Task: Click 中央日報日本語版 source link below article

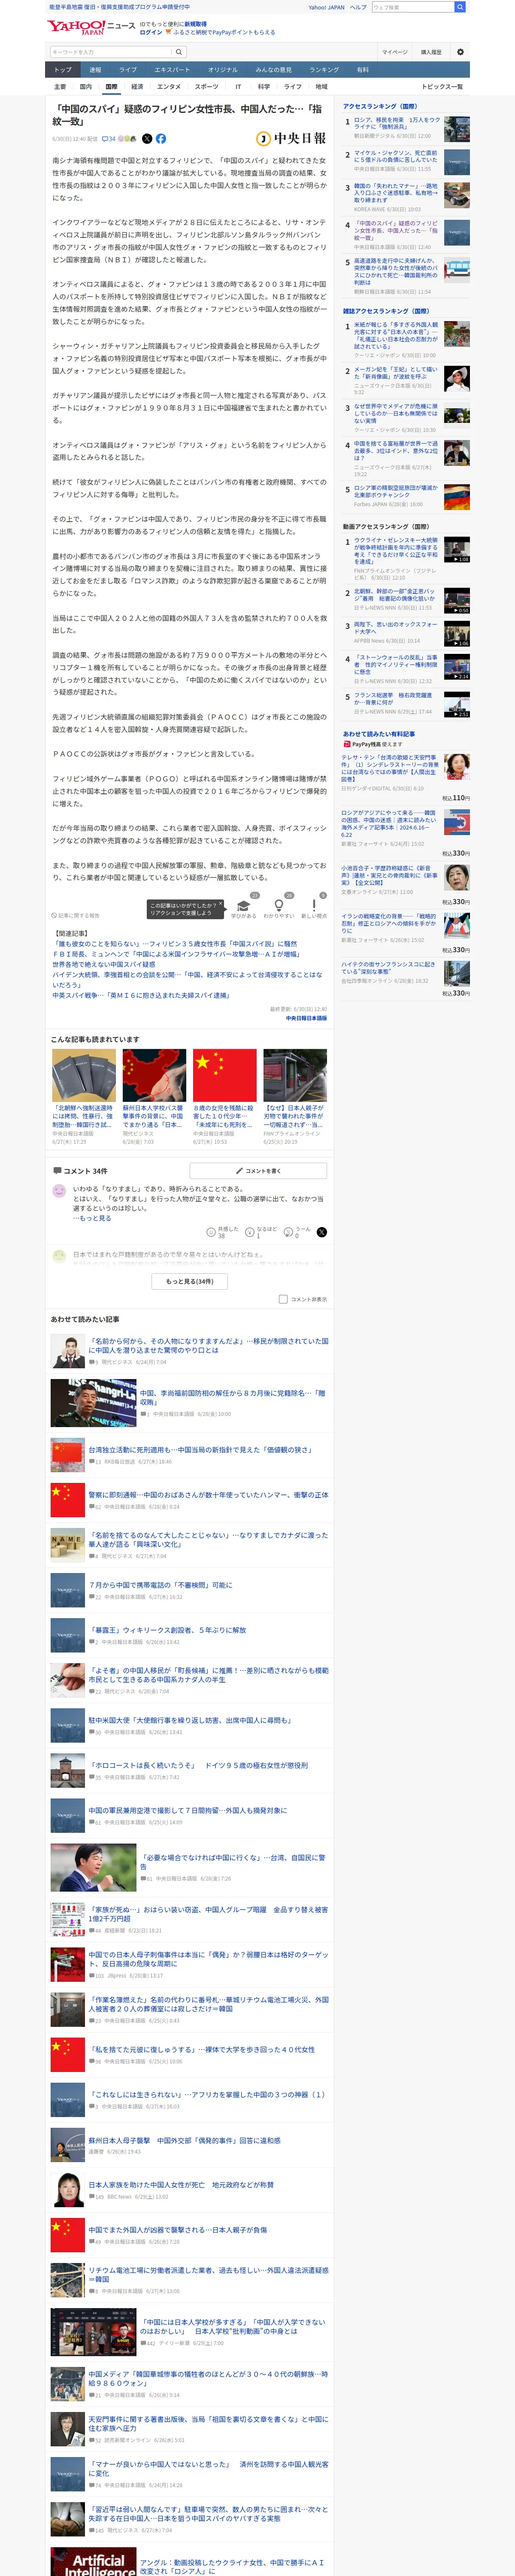Action: pyautogui.click(x=306, y=1018)
